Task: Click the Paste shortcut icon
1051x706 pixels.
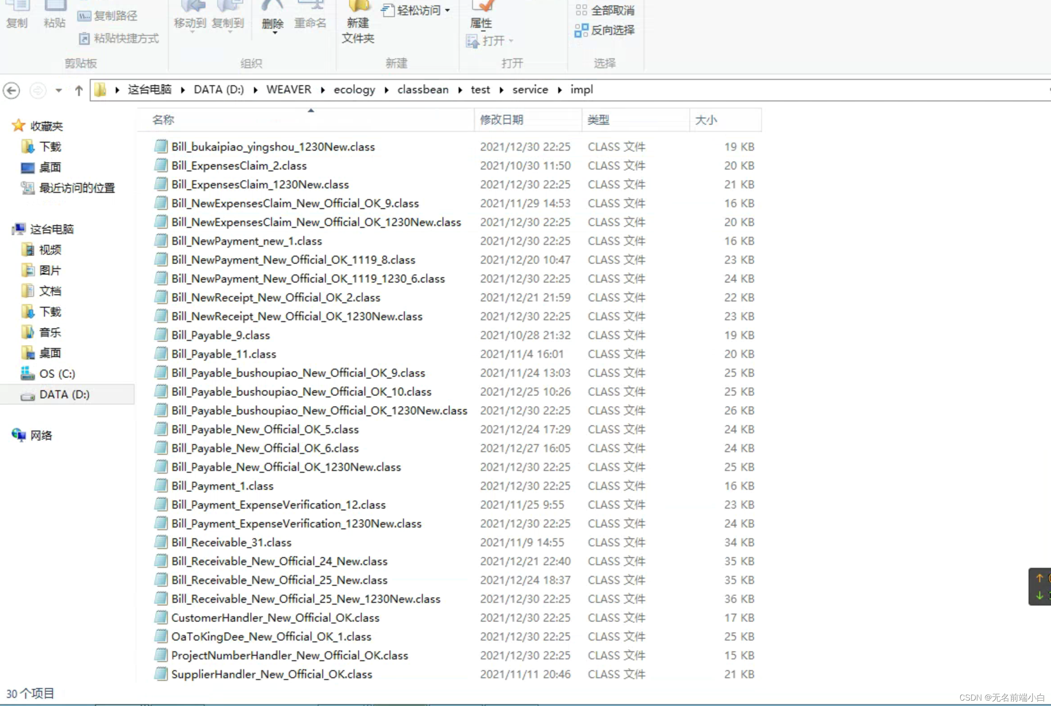Action: coord(84,39)
